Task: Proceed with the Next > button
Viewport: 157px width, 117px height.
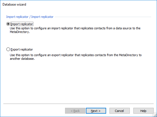Action: click(x=96, y=111)
